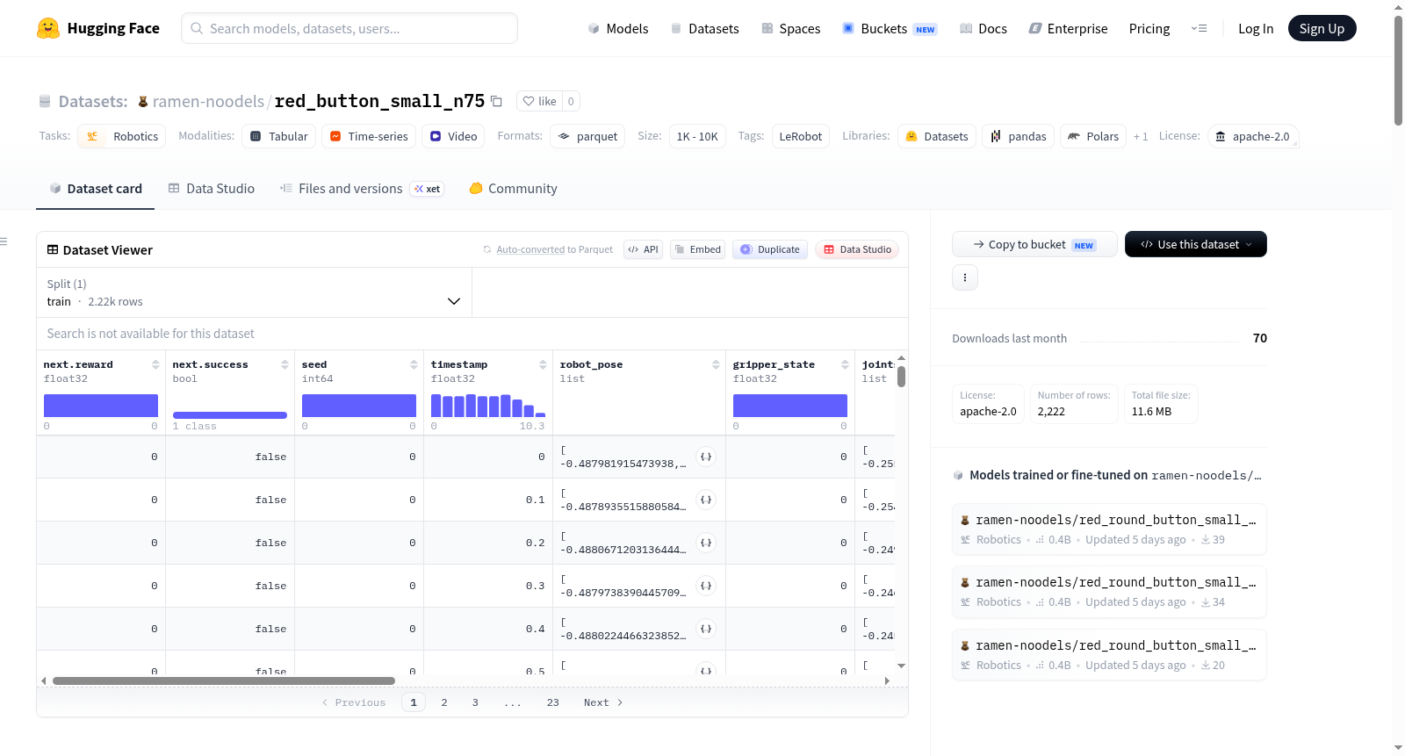Go to the Pricing page
1405x756 pixels.
pyautogui.click(x=1149, y=29)
